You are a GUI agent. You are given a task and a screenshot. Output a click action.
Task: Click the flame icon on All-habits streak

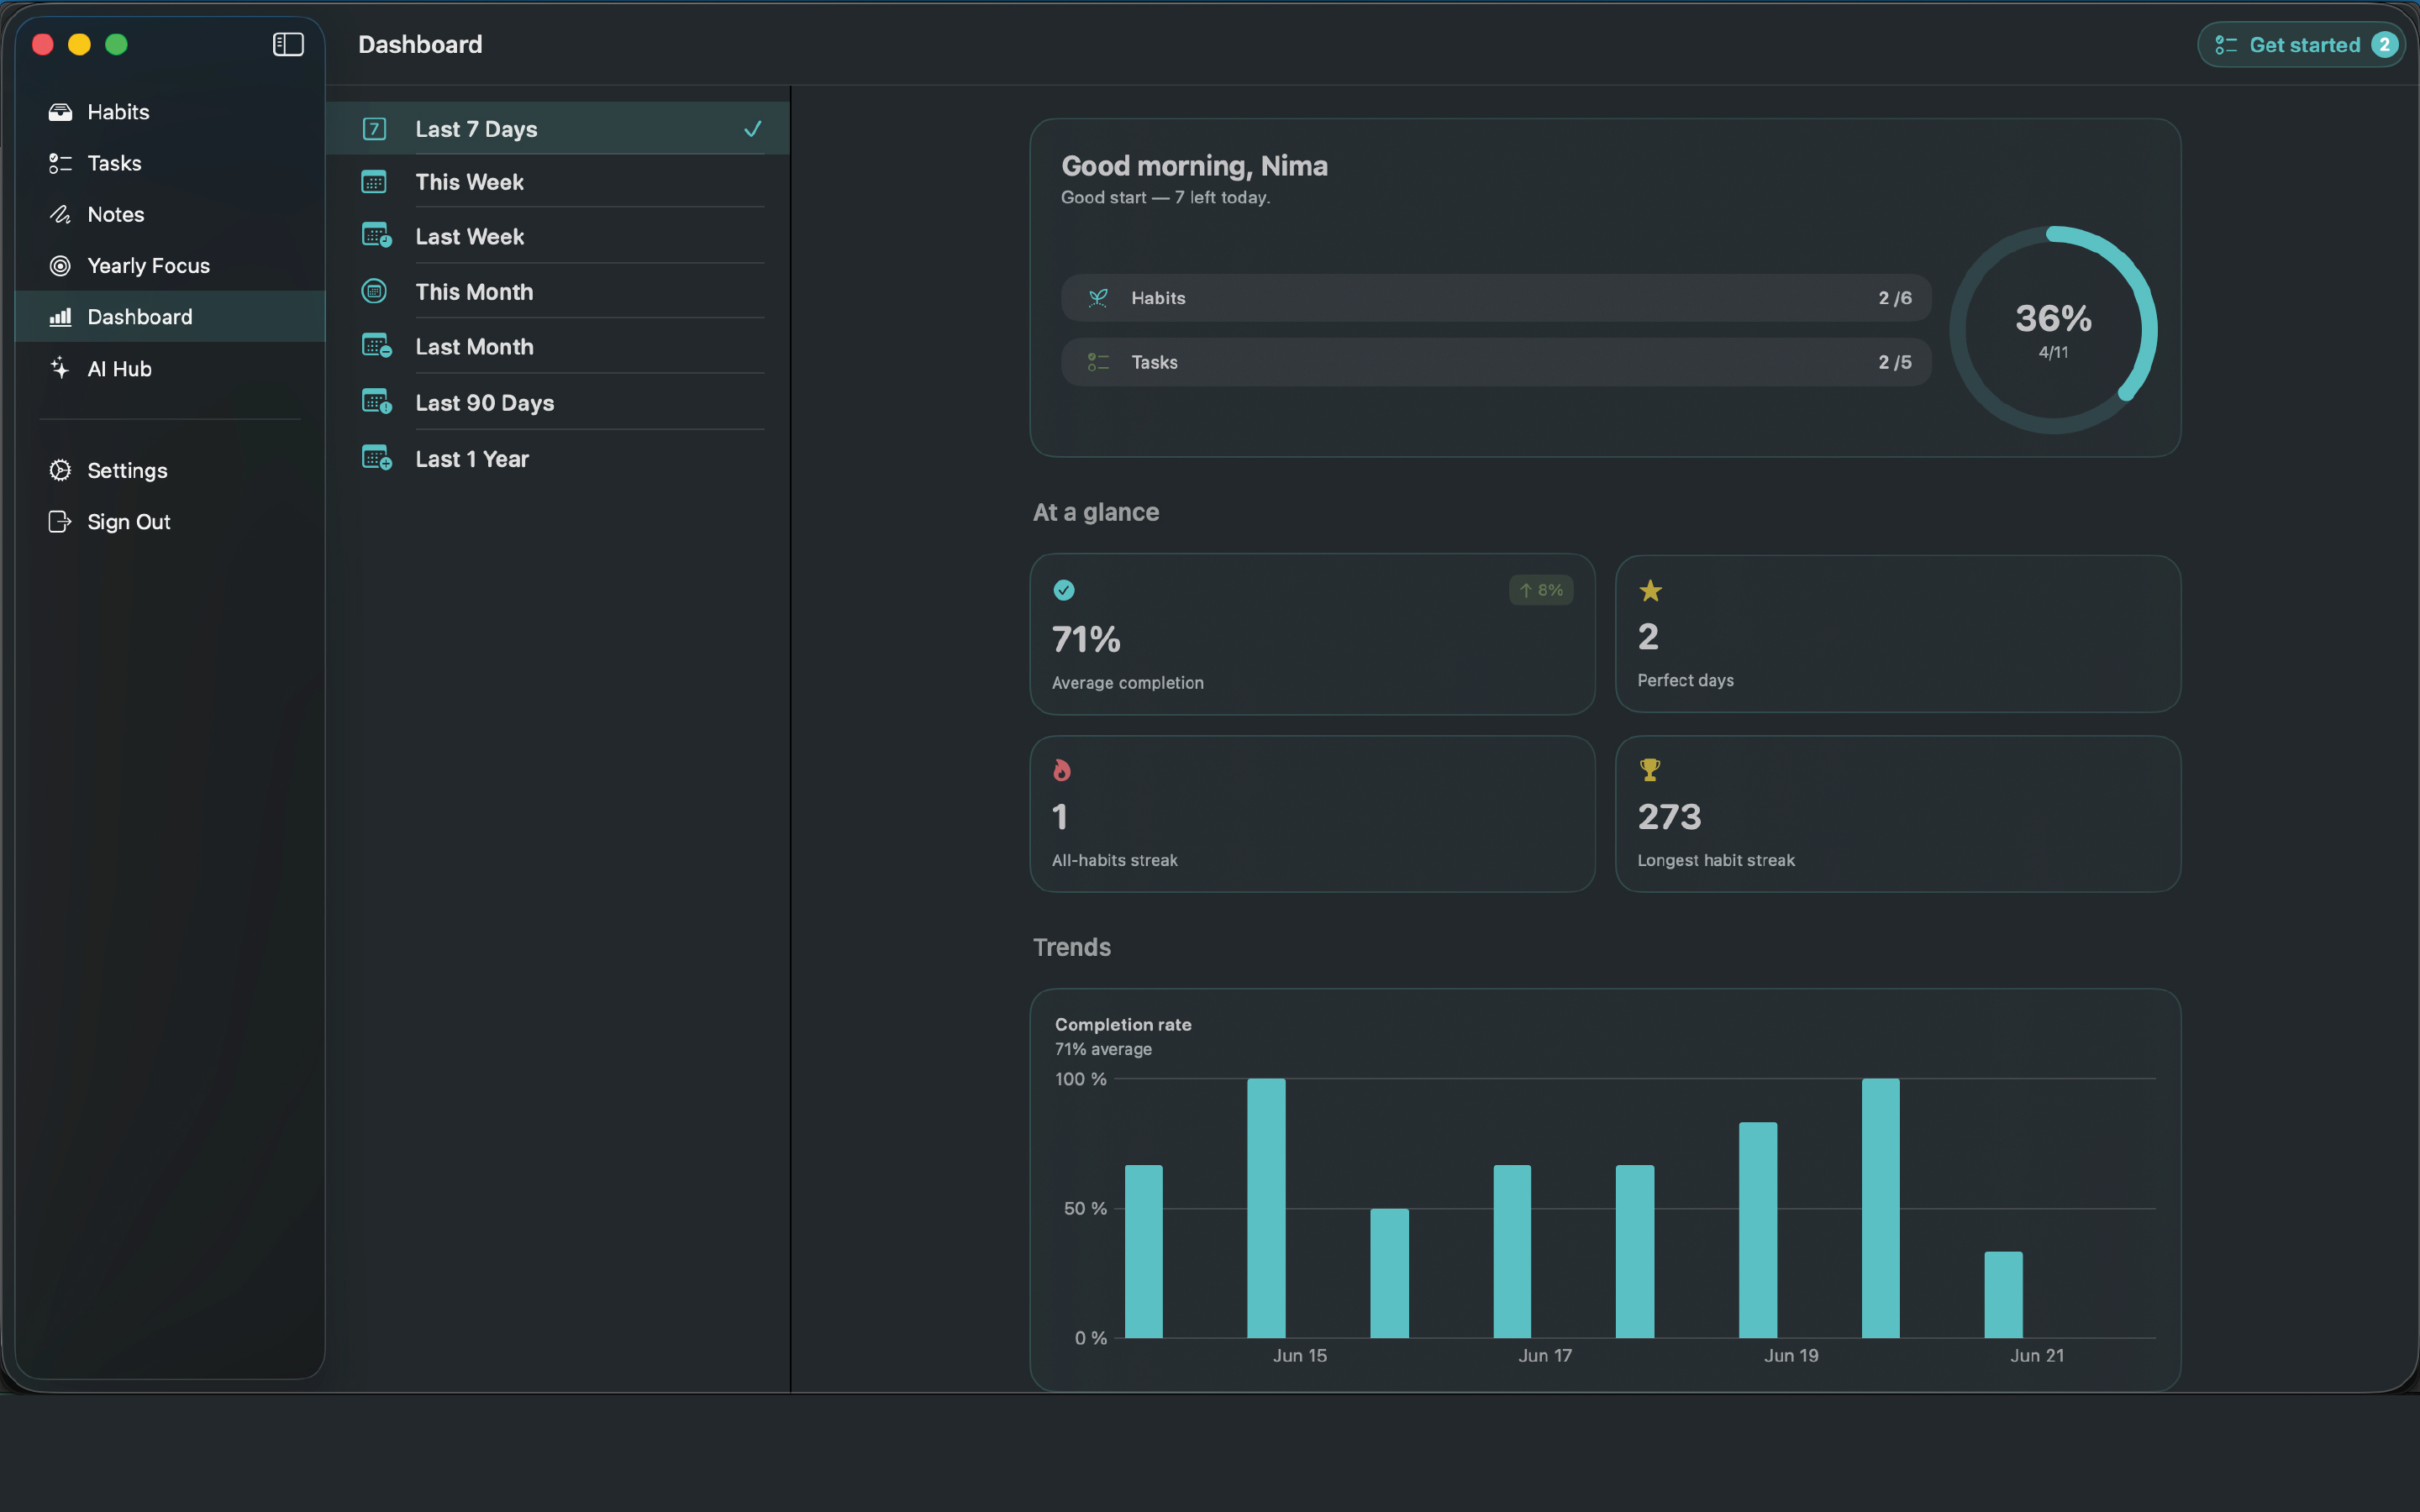[1062, 770]
